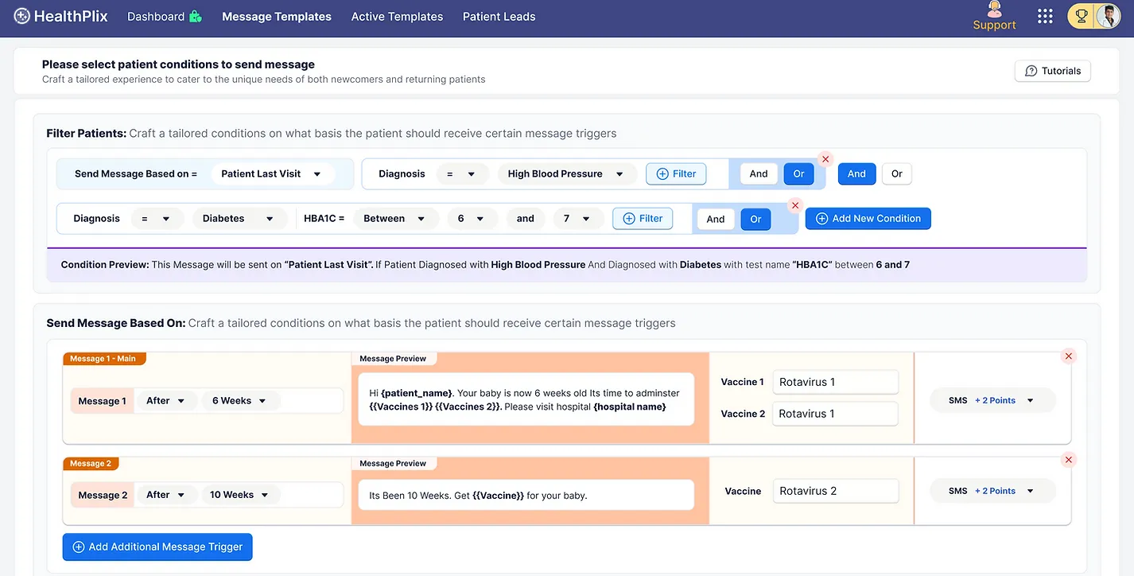Open the Support headset icon
This screenshot has width=1134, height=576.
(994, 10)
